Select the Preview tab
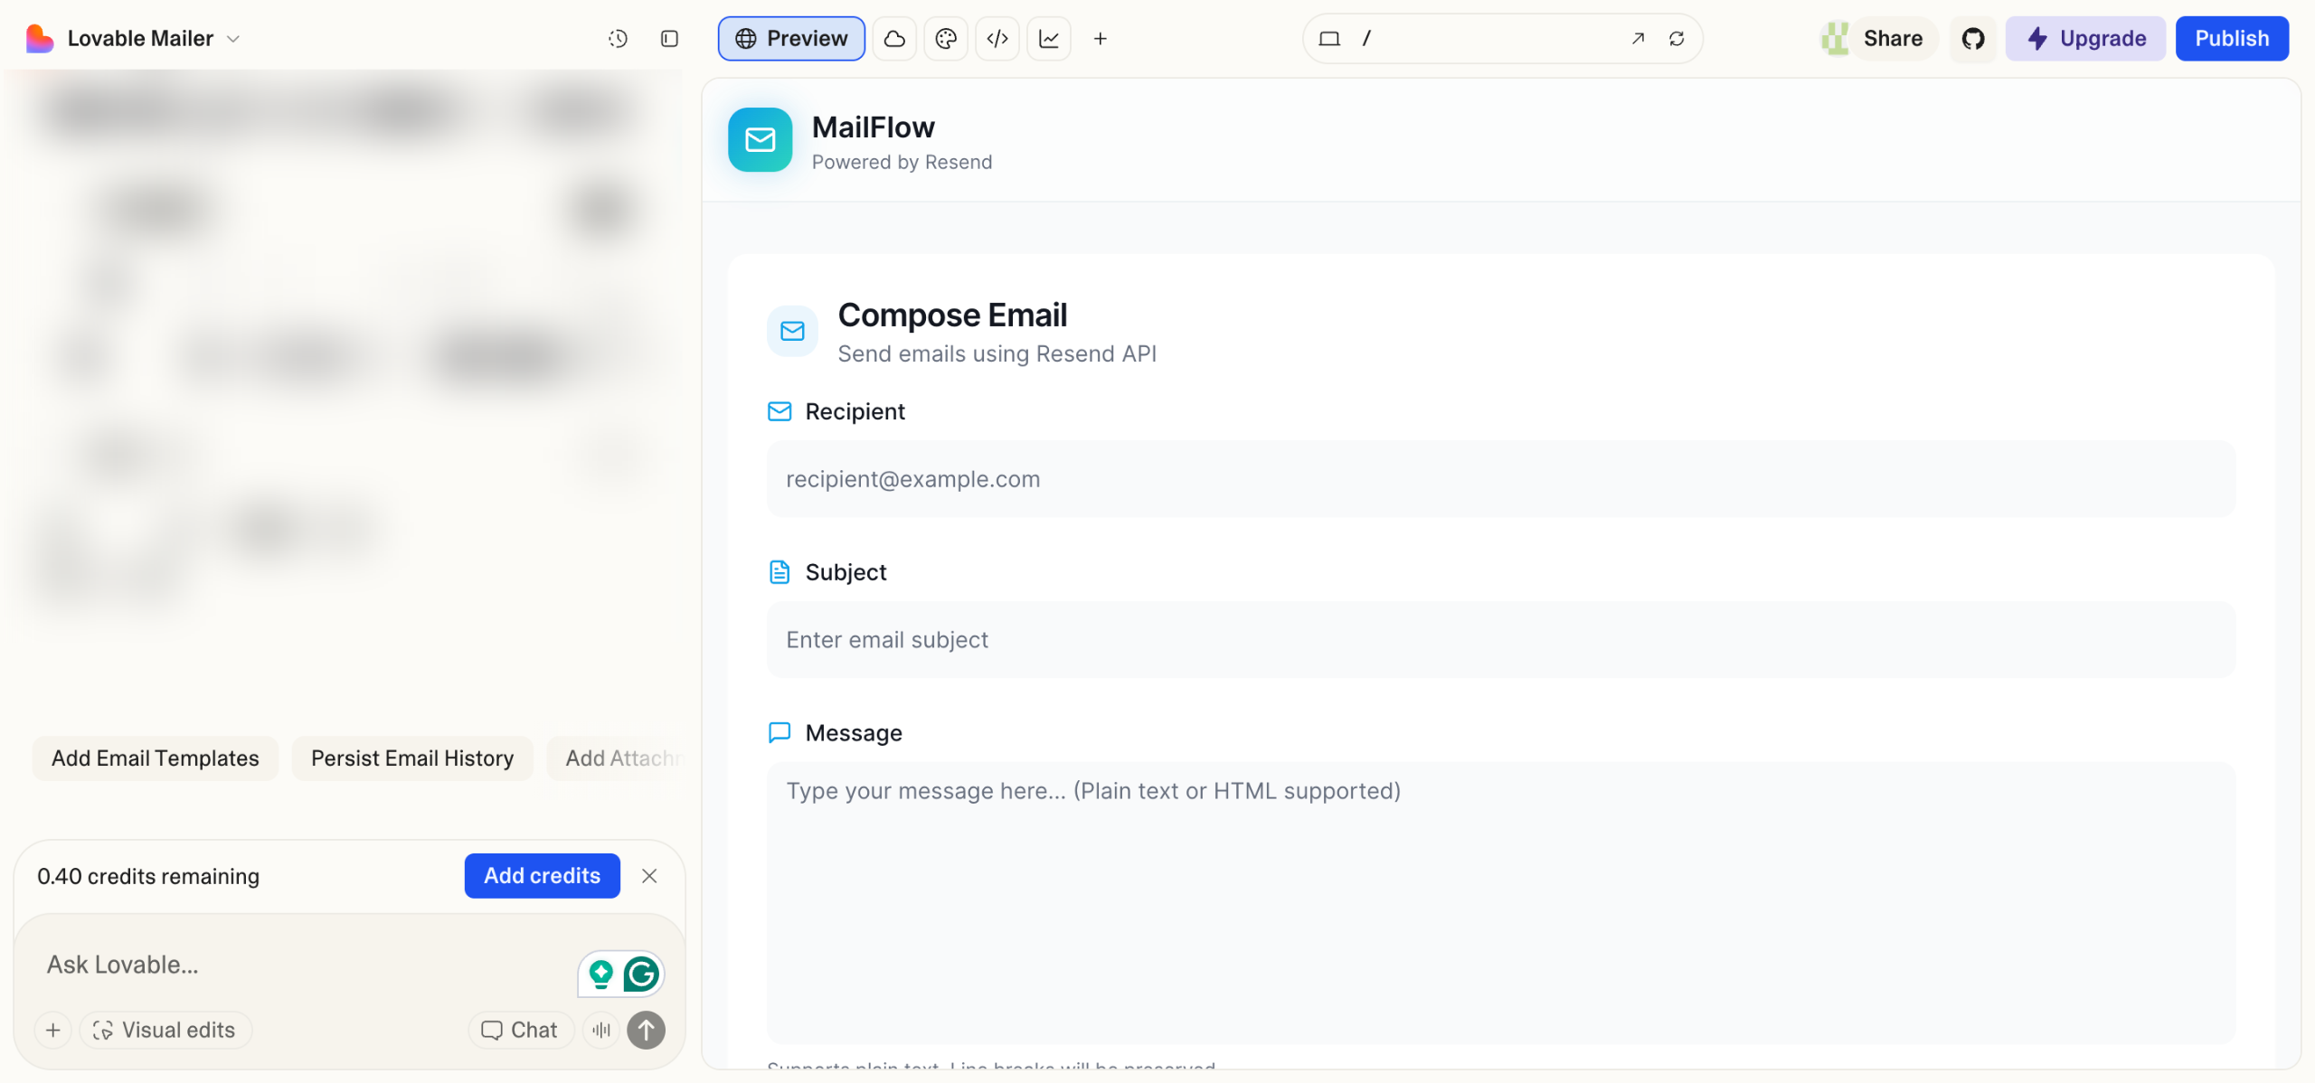Screen dimensions: 2315x1083 tap(791, 39)
